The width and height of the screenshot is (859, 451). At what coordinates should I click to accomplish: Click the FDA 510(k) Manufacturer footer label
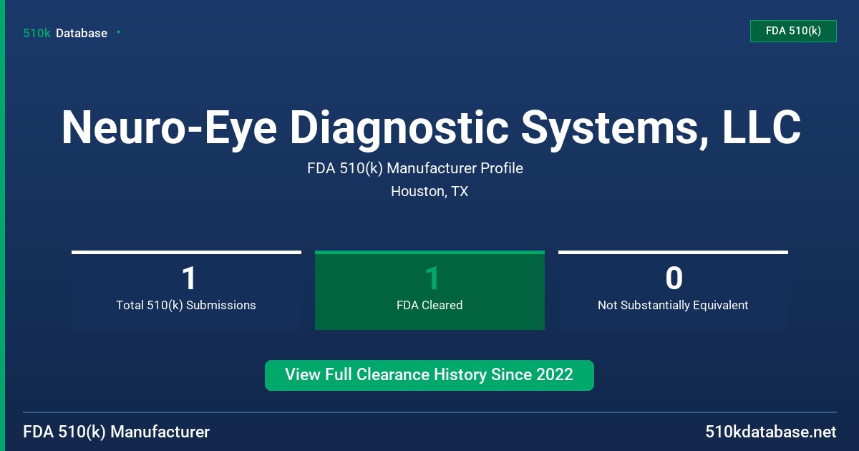pos(117,432)
